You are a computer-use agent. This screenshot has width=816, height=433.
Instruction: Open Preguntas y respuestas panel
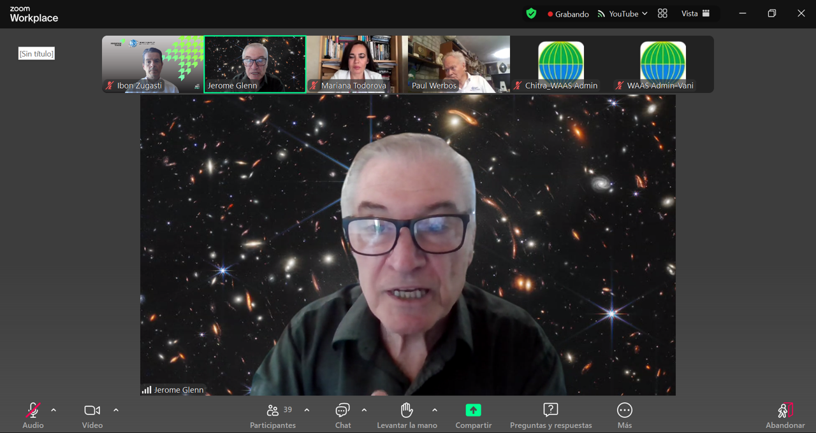[551, 411]
